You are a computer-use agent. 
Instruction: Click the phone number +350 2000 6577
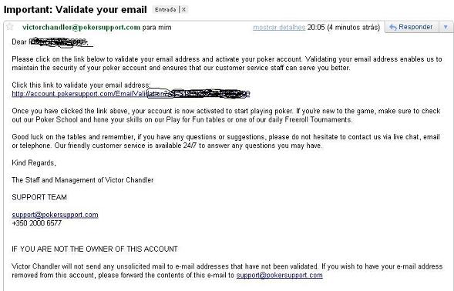coord(36,223)
